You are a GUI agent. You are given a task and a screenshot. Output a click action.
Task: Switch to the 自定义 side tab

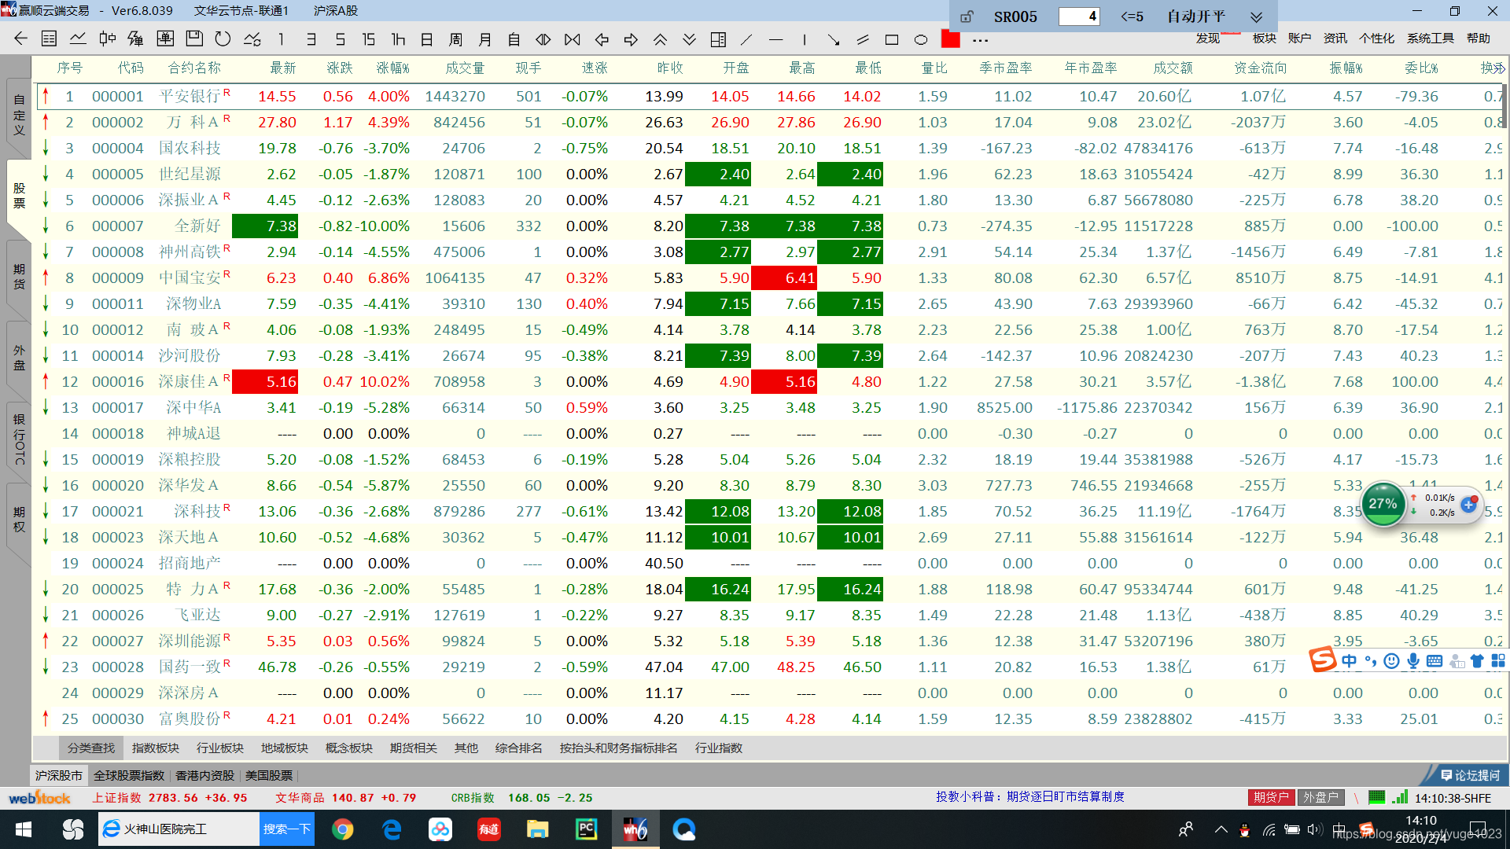pyautogui.click(x=19, y=115)
